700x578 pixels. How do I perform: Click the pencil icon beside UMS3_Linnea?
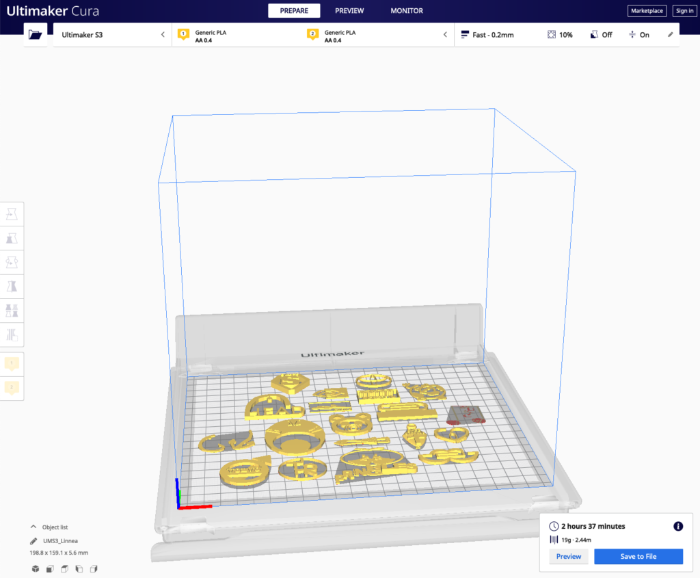33,541
